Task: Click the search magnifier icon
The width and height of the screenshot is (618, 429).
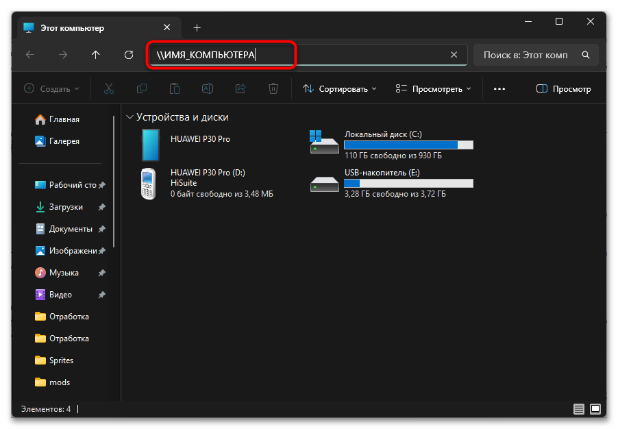Action: pyautogui.click(x=586, y=55)
